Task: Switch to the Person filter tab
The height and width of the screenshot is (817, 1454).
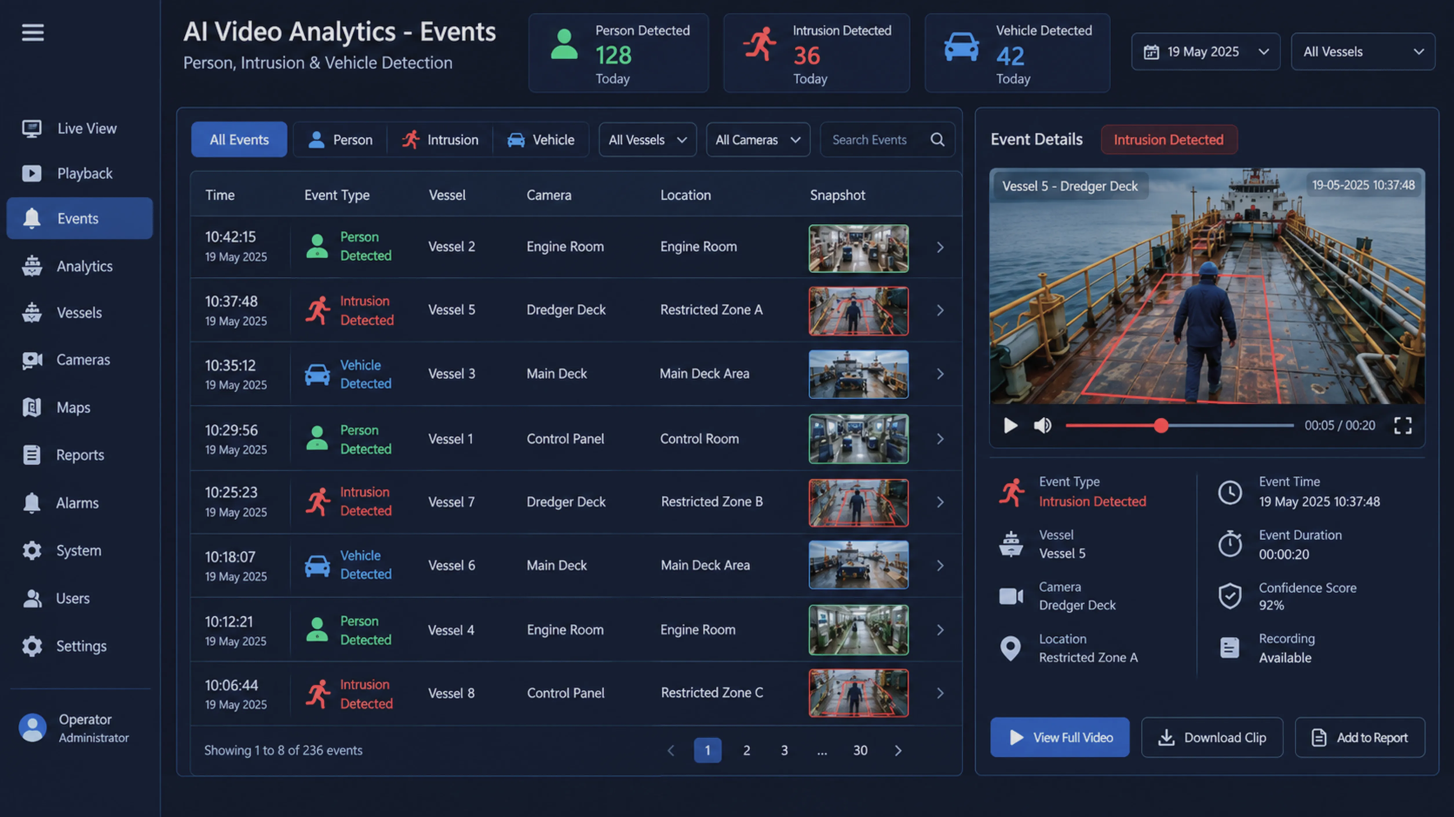Action: point(340,139)
